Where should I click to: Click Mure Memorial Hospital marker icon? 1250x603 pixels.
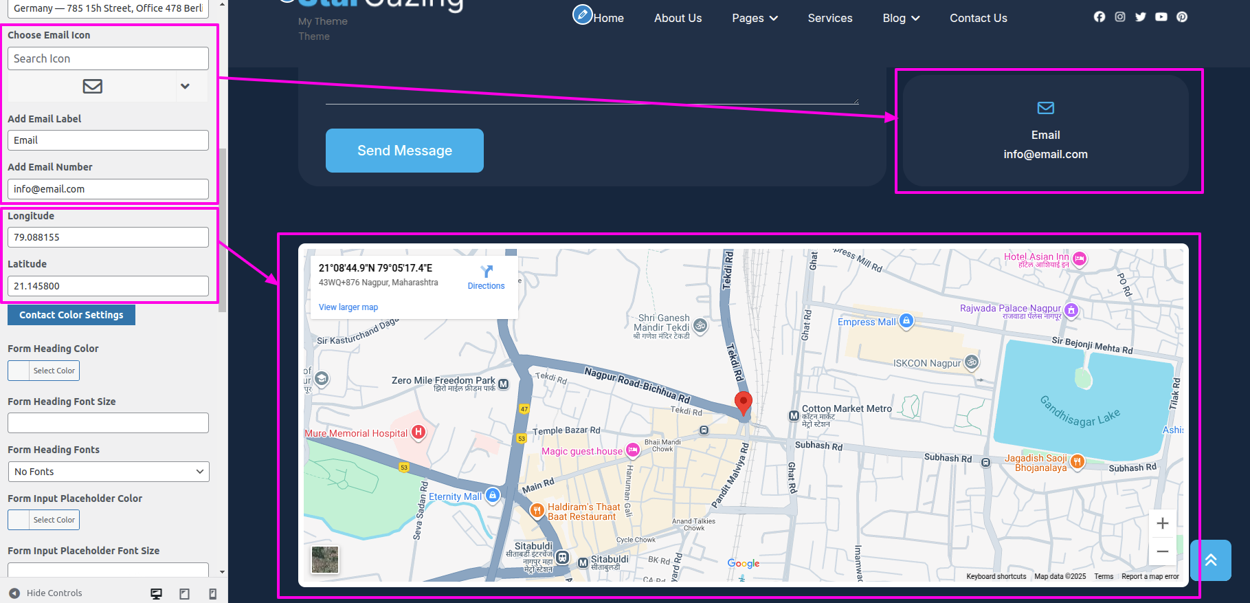click(418, 432)
